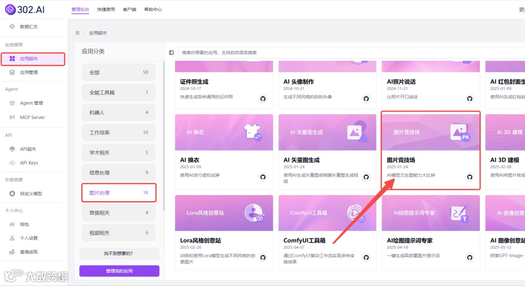Viewport: 525px width, 286px height.
Task: Click the category list scrollbar
Action: coord(163,136)
